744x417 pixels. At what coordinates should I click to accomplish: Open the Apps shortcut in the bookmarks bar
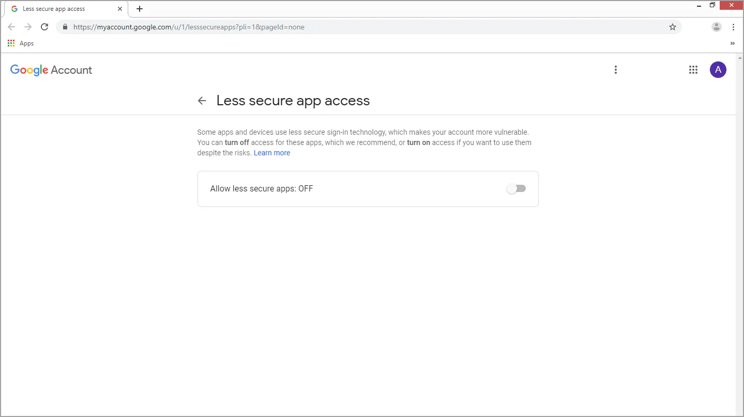(x=21, y=43)
